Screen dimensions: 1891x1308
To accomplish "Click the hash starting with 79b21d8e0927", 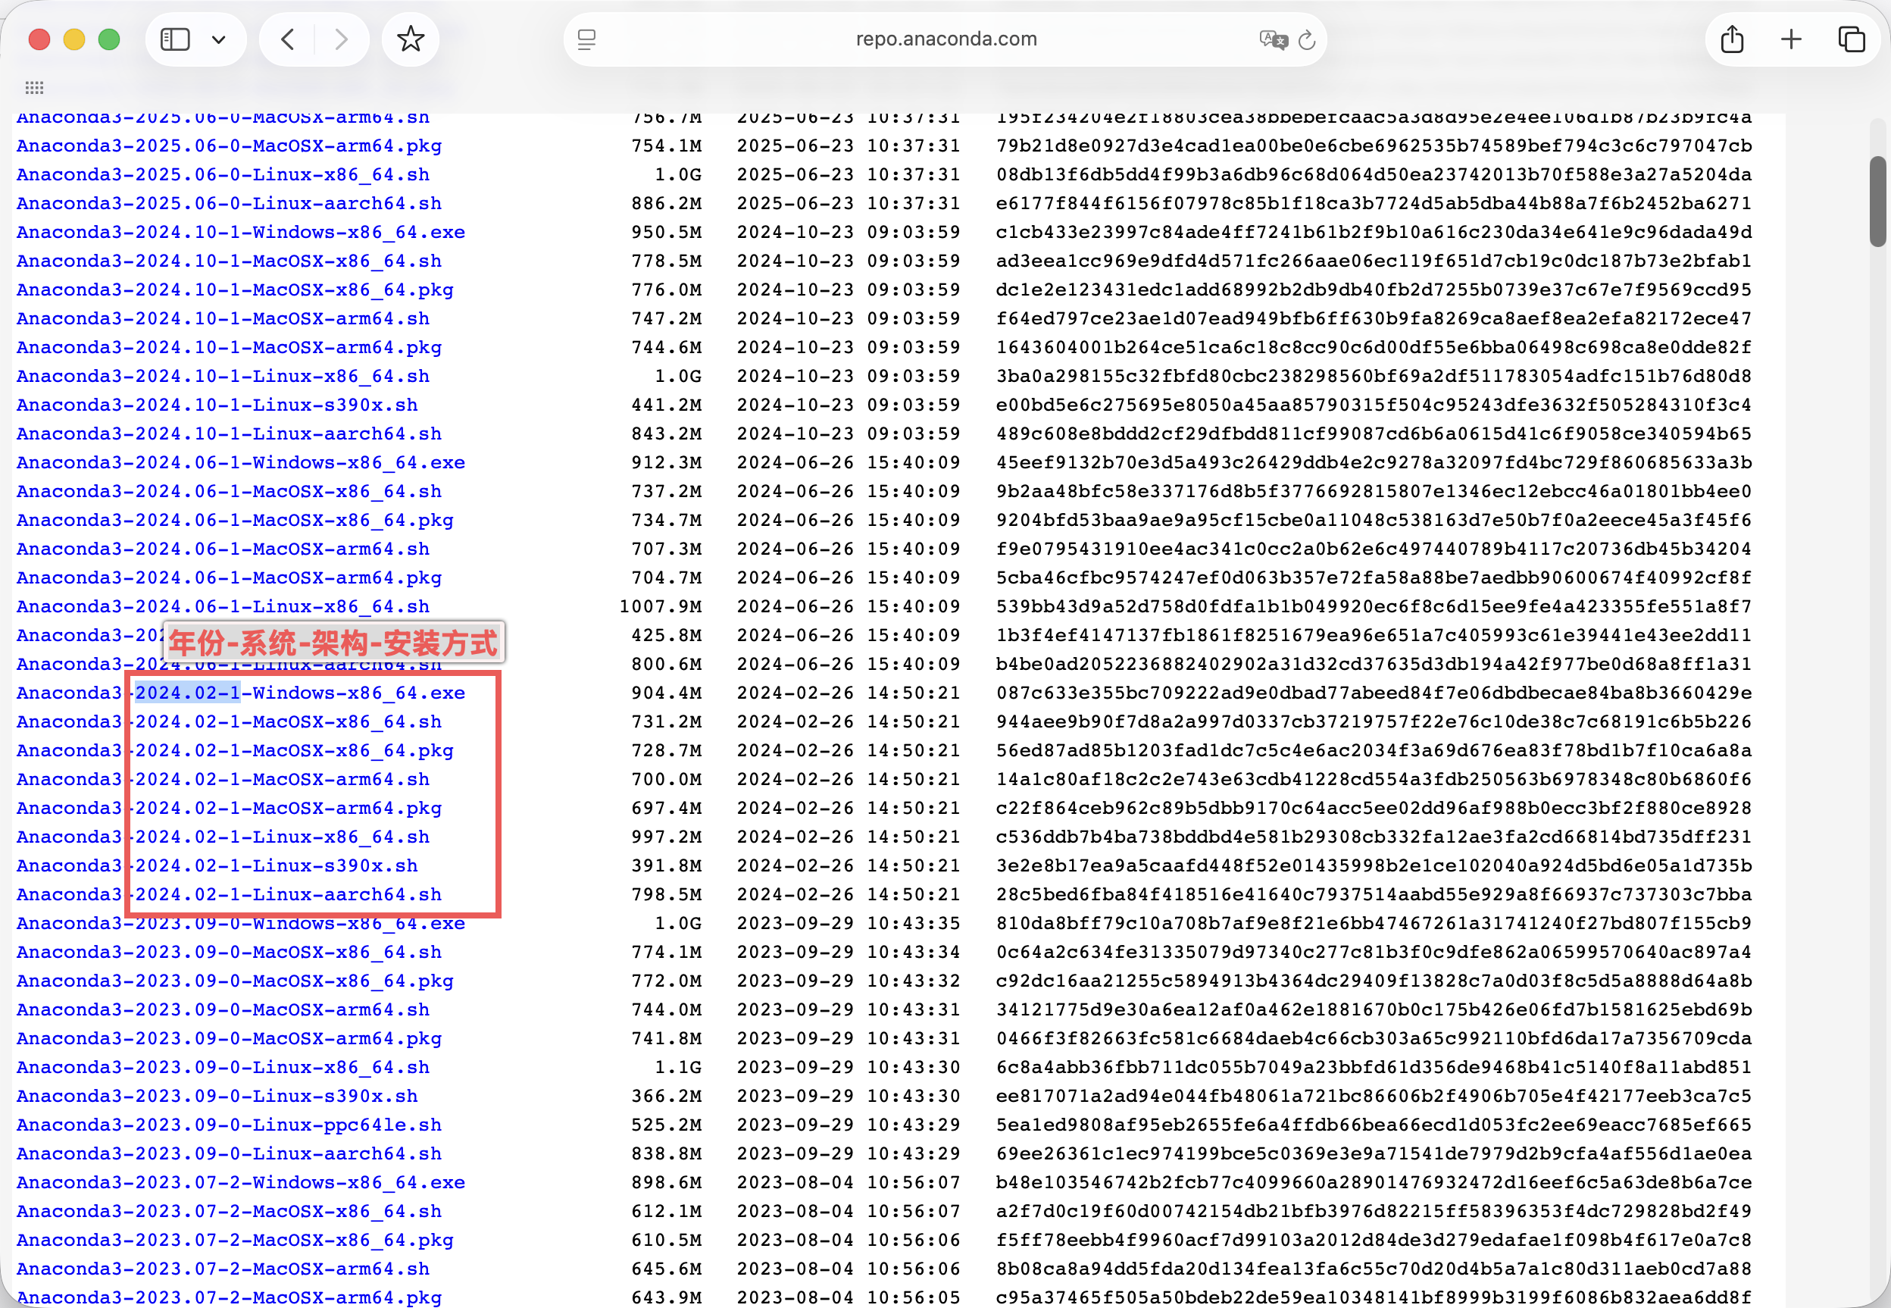I will click(1374, 146).
